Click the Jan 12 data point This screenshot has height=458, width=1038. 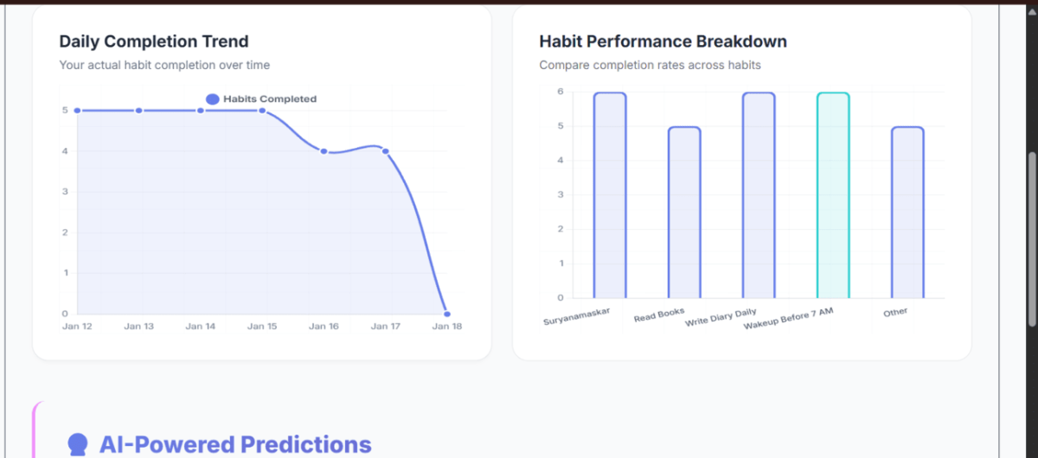tap(78, 111)
